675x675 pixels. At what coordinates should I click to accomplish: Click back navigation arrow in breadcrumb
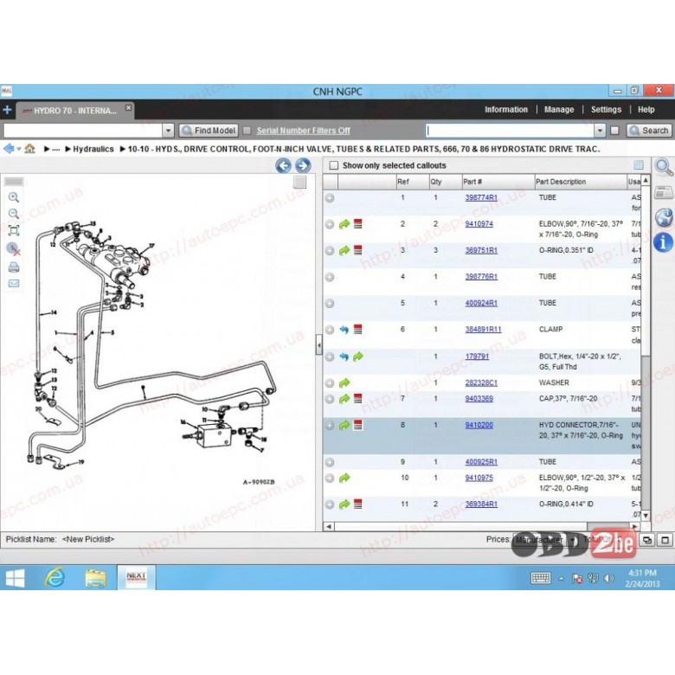(x=8, y=149)
